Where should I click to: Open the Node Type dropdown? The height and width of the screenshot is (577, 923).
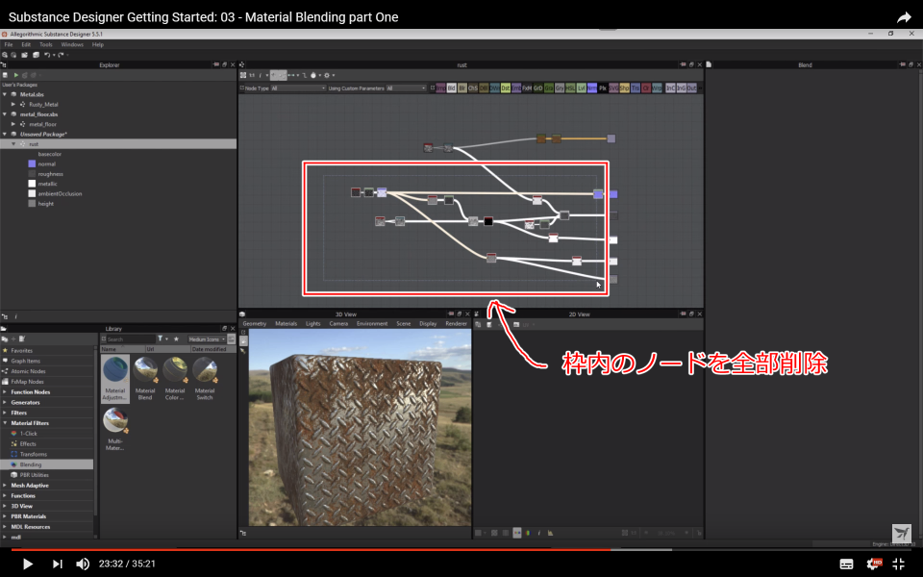(298, 88)
